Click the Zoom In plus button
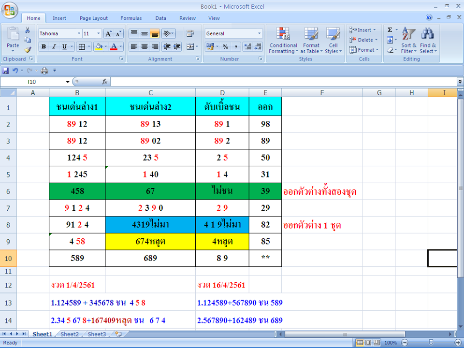464x348 pixels. (x=458, y=343)
